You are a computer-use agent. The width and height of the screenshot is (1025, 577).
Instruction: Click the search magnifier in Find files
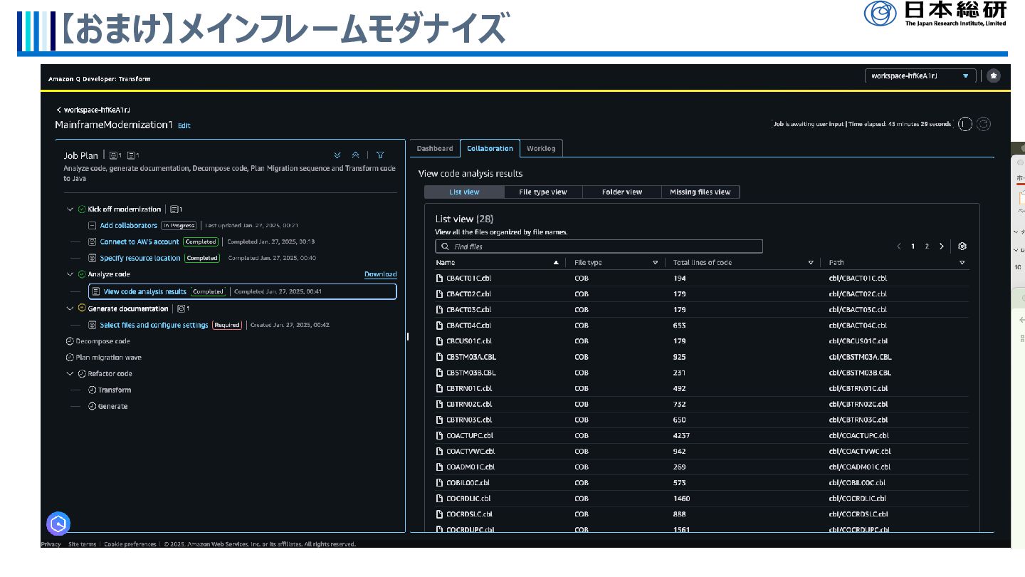(445, 246)
